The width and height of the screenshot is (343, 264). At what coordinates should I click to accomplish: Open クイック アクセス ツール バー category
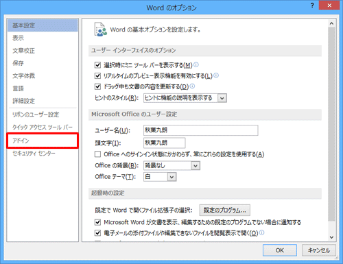(x=43, y=127)
